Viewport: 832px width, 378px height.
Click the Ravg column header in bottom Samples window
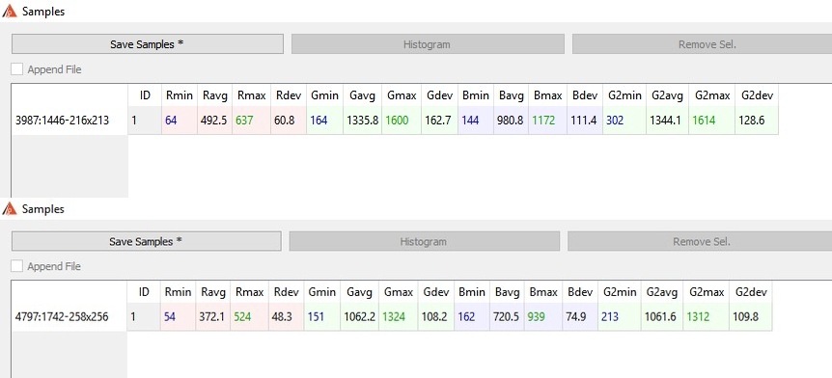(212, 292)
